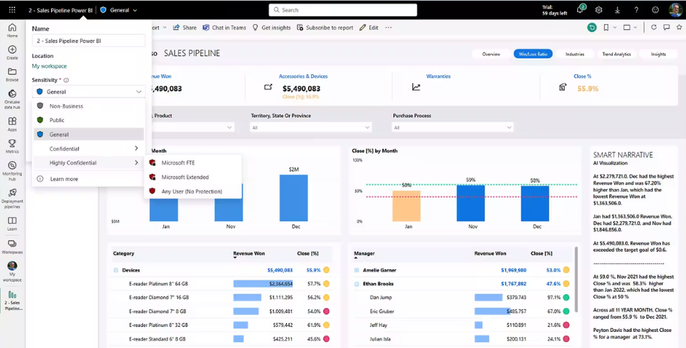Refresh the report visuals
This screenshot has width=686, height=348.
[x=654, y=27]
